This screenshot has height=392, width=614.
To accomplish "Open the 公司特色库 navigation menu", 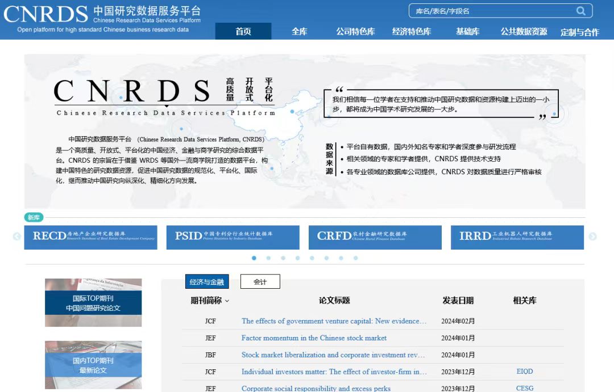I will [x=355, y=32].
